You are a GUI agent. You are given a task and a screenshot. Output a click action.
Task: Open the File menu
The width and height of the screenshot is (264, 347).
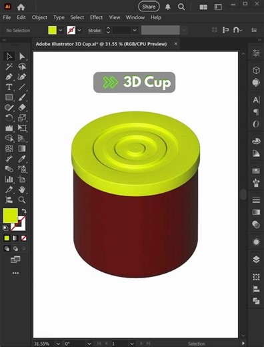7,17
